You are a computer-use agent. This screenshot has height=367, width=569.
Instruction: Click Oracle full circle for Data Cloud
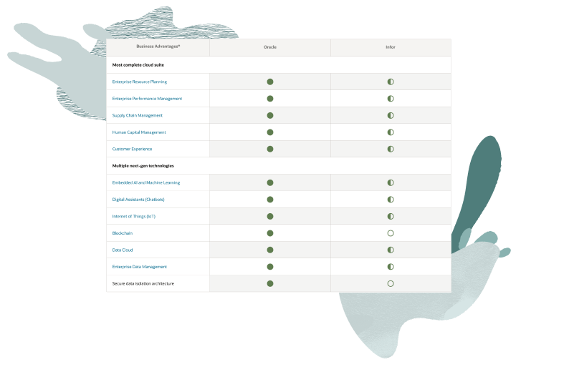click(x=270, y=250)
